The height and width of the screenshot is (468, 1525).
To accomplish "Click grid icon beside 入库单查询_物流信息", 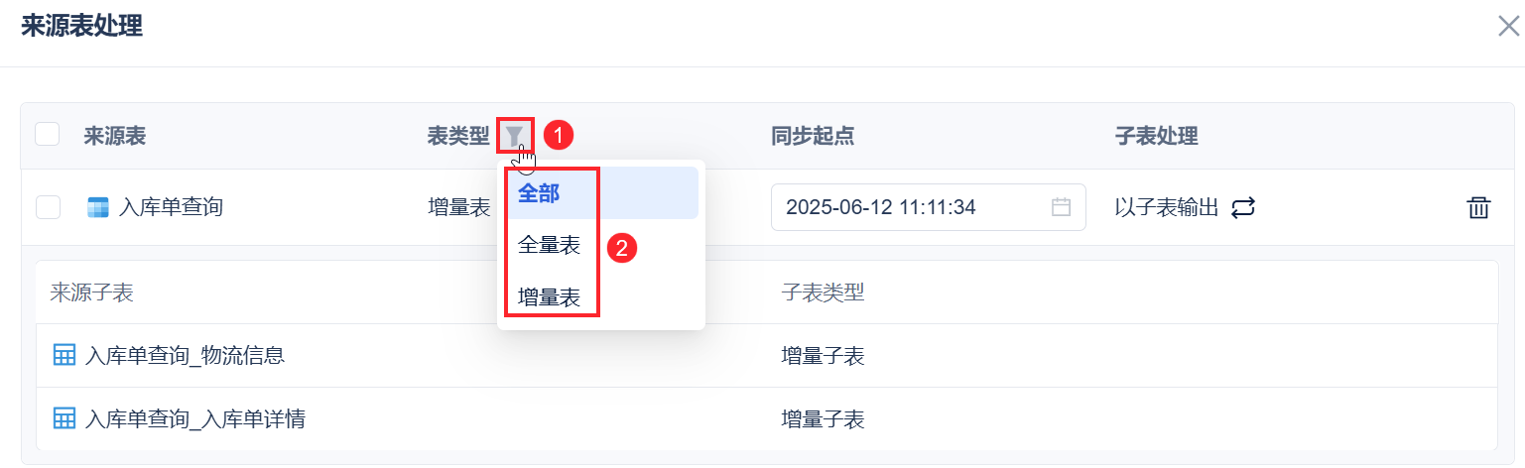I will 64,355.
